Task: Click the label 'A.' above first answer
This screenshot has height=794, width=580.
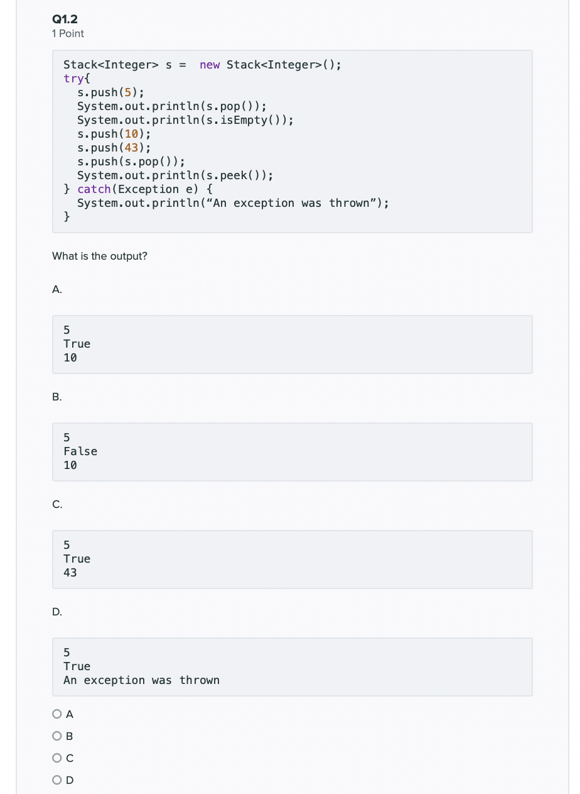Action: pos(56,289)
